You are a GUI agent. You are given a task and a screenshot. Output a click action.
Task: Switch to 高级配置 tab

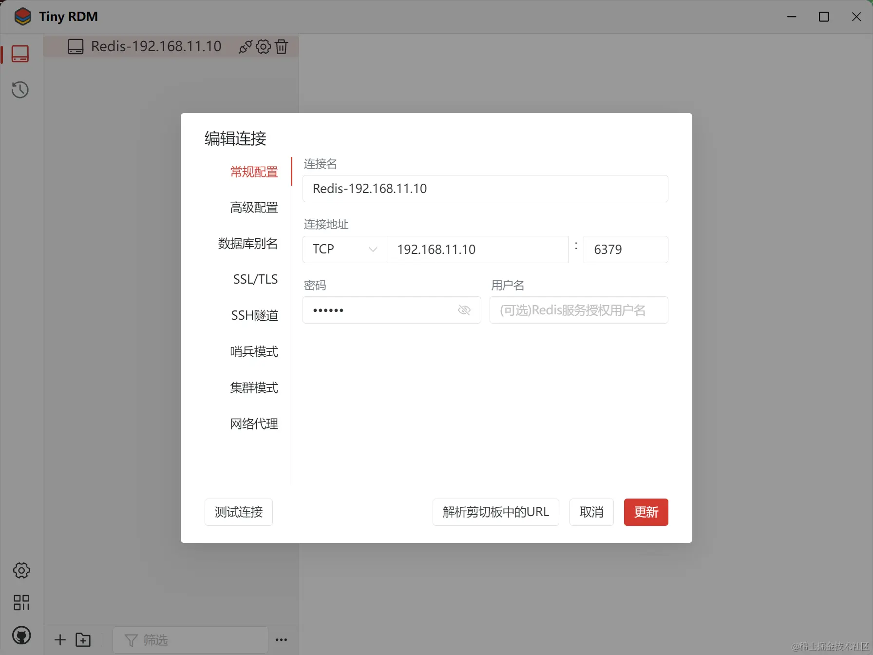pyautogui.click(x=254, y=208)
